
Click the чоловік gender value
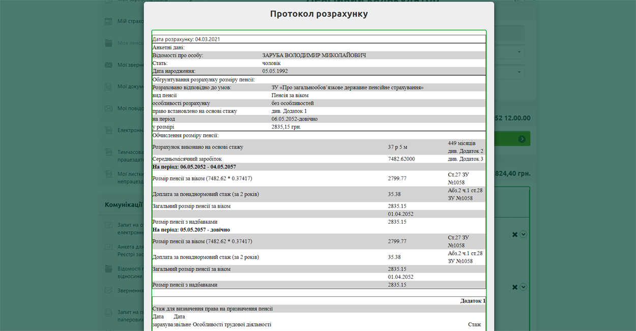271,63
